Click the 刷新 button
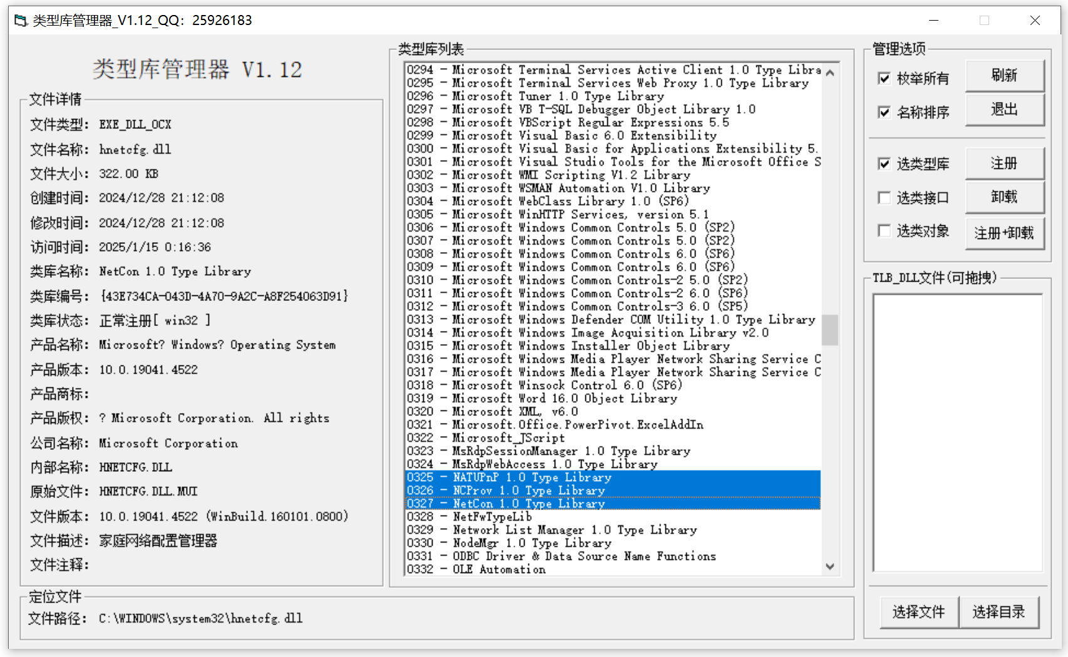This screenshot has width=1068, height=657. click(x=1004, y=76)
